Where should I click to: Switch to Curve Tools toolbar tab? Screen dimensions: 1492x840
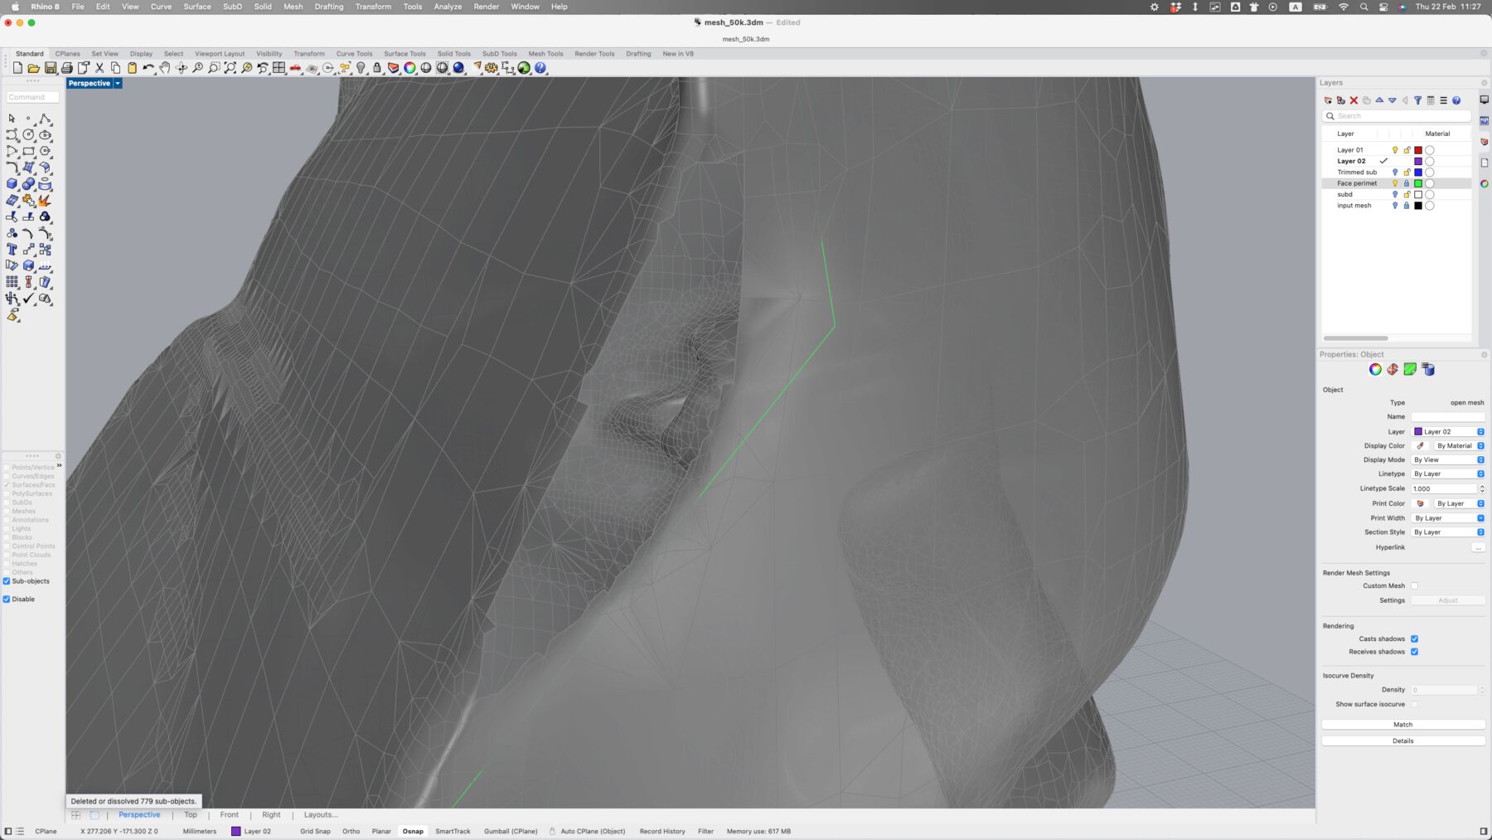click(354, 54)
